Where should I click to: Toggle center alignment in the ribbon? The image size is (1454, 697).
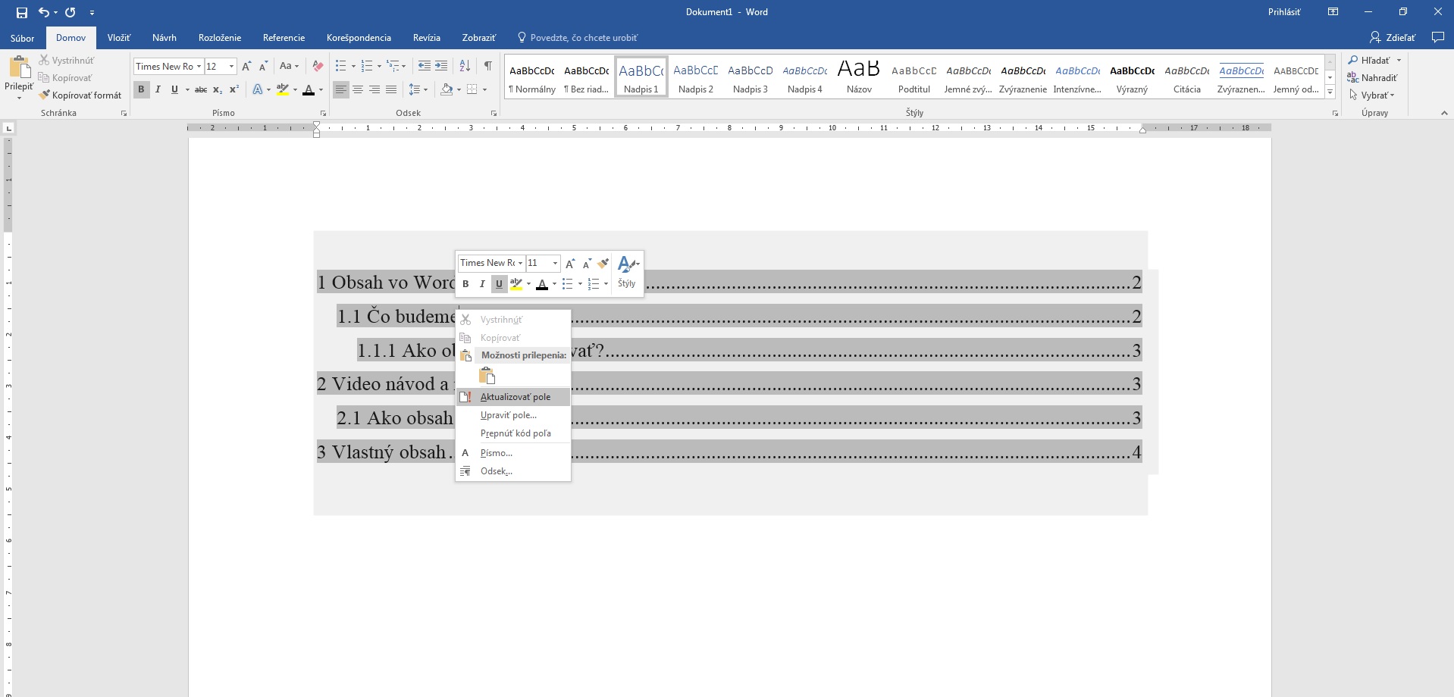click(358, 89)
